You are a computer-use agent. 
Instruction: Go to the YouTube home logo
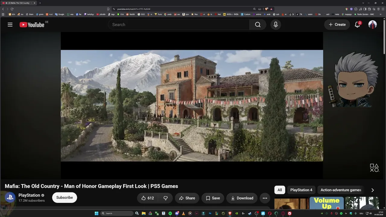point(32,25)
